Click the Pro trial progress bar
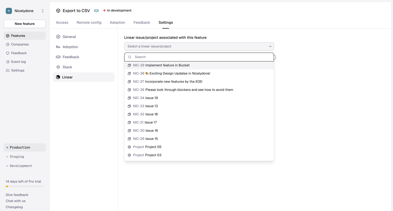Screen dimensions: 393x211 point(25,186)
